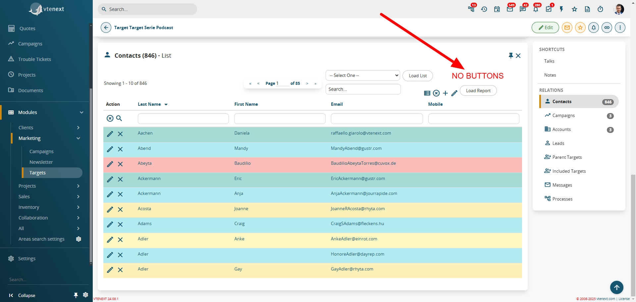
Task: Click the orange send email icon
Action: pos(567,28)
